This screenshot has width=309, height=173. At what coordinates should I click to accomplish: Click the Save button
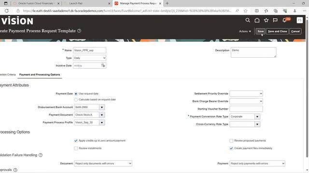coord(261,31)
